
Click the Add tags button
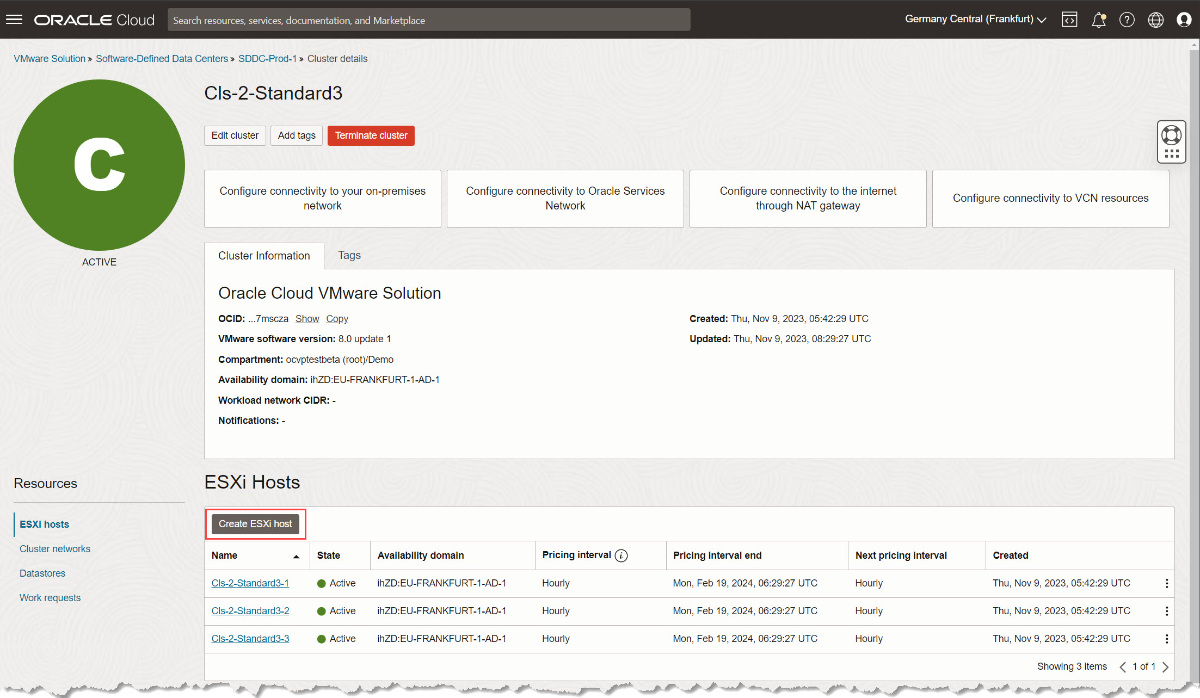(x=297, y=135)
